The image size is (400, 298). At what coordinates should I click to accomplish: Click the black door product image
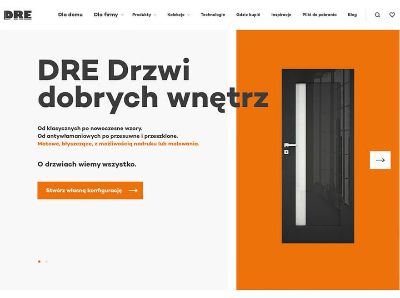coord(318,156)
